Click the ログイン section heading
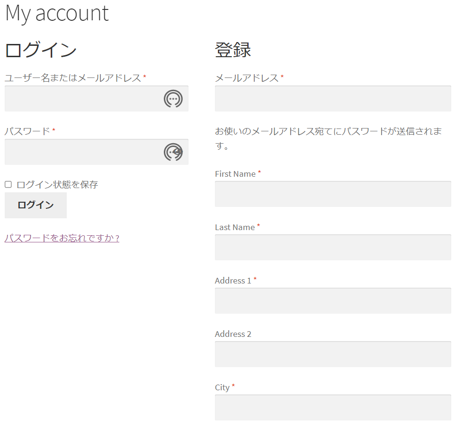 [41, 50]
